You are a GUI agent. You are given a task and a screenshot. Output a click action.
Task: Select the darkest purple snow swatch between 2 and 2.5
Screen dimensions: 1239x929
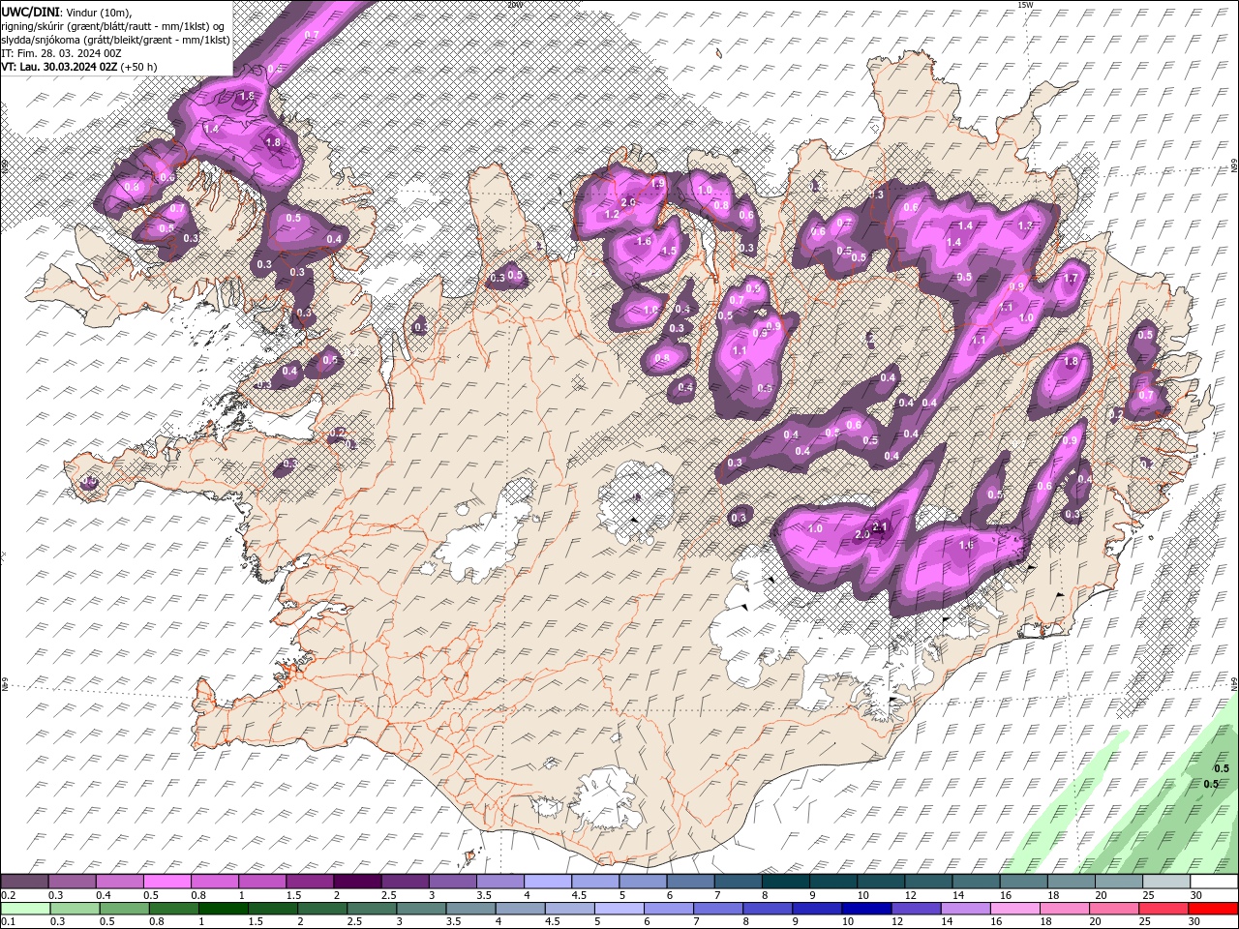point(357,882)
